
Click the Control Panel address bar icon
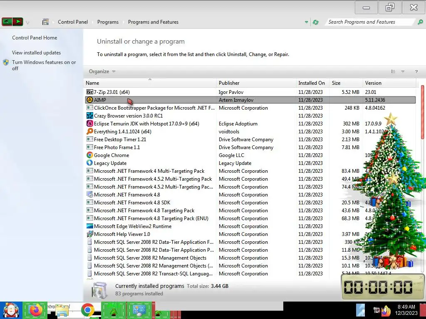(x=45, y=22)
